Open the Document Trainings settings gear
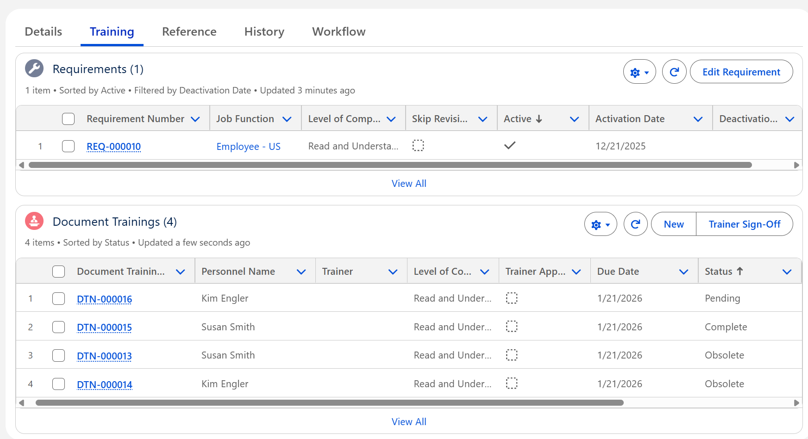 (600, 224)
